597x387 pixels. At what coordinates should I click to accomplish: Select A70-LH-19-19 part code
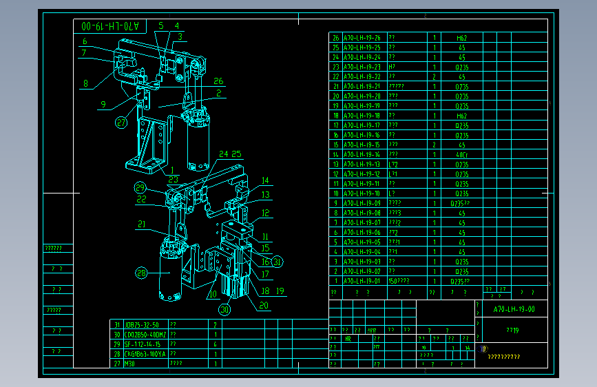[362, 106]
